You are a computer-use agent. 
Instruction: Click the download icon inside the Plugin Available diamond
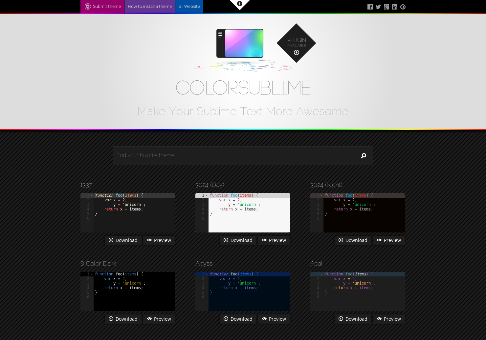(x=296, y=52)
